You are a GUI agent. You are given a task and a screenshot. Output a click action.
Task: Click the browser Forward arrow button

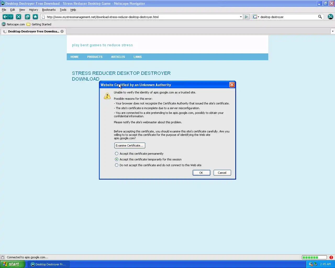coord(11,17)
